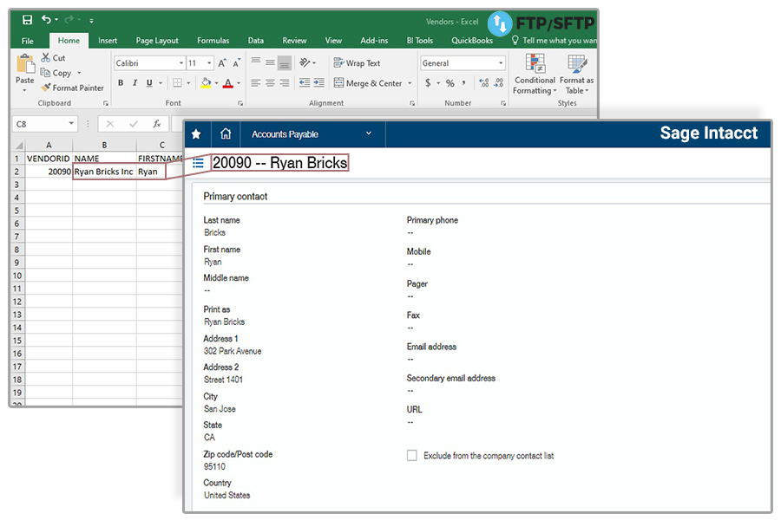Expand the Accounts Payable module dropdown
This screenshot has width=781, height=520.
pos(369,134)
